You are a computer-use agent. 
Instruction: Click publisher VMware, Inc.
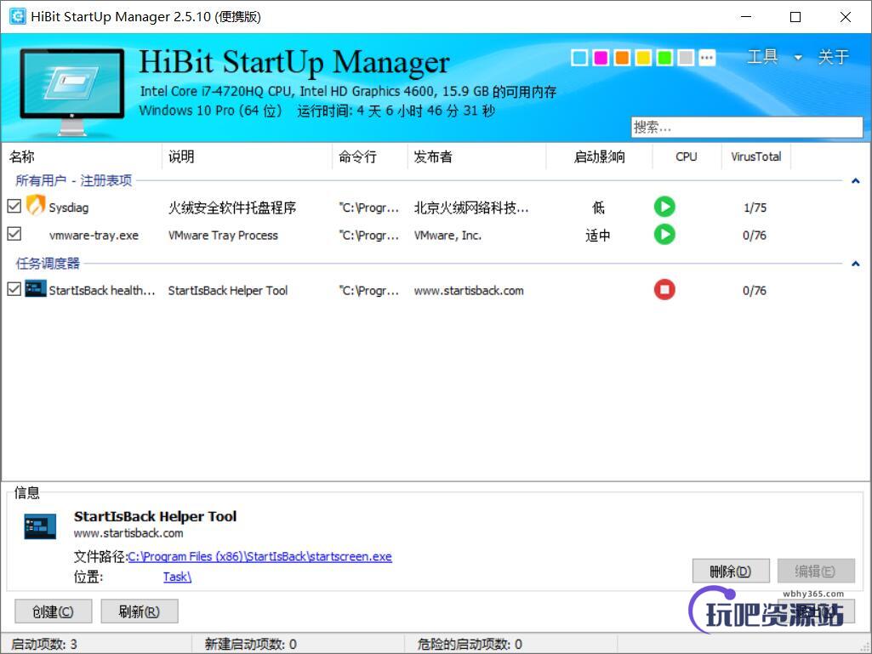pos(447,236)
